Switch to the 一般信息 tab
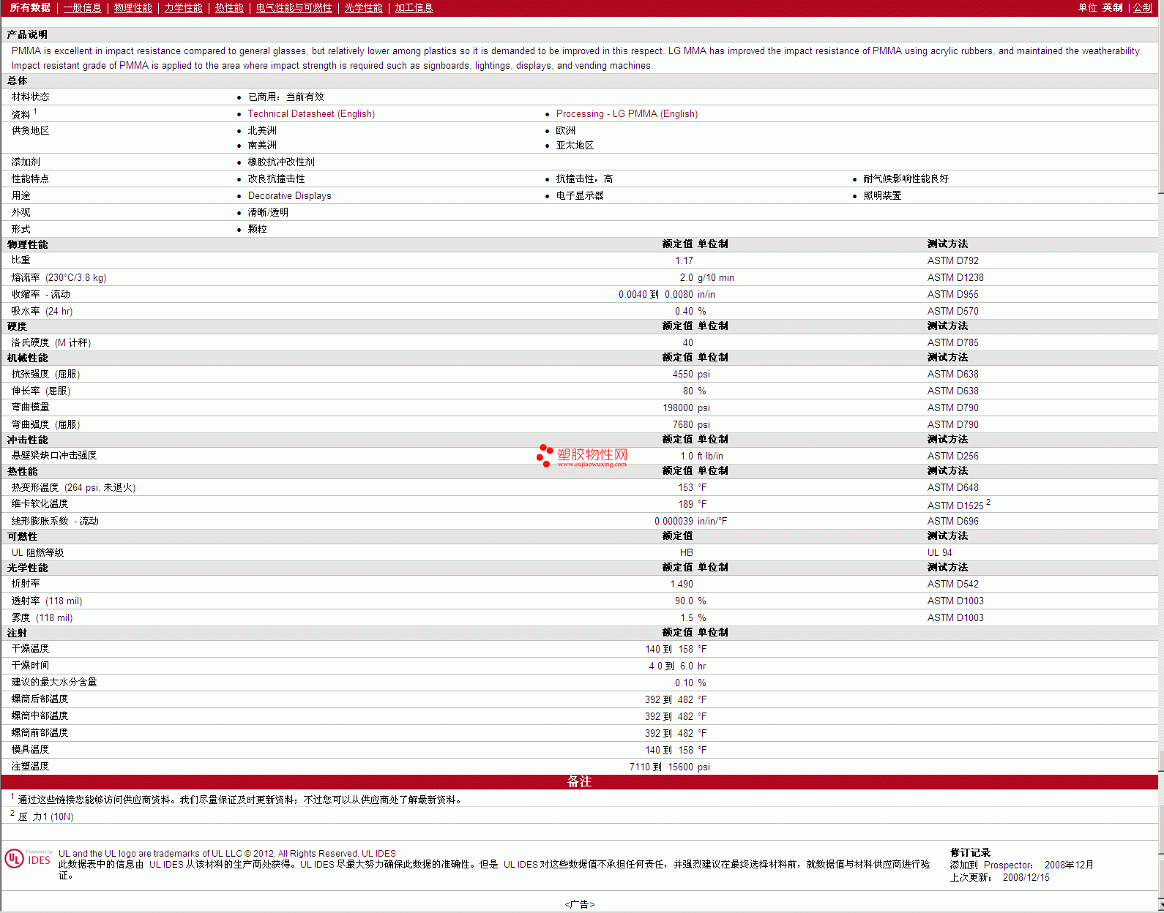This screenshot has width=1164, height=913. tap(82, 7)
